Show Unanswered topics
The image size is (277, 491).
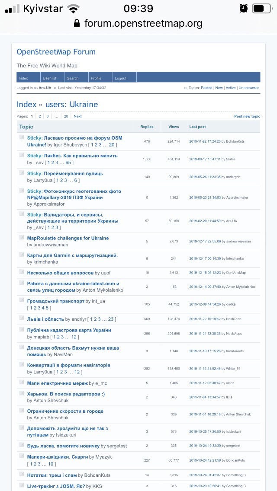click(249, 88)
